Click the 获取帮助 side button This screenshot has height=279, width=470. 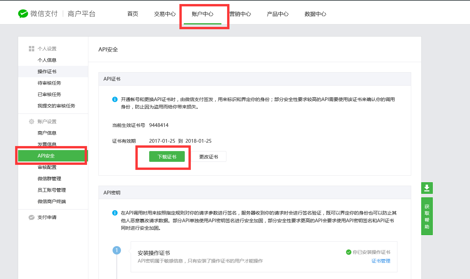coord(427,217)
